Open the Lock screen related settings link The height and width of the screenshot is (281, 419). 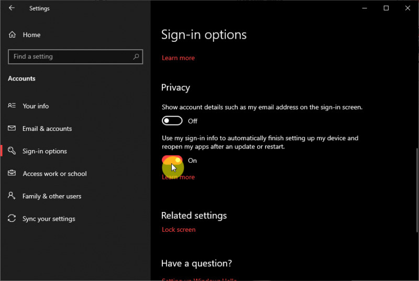pos(179,230)
